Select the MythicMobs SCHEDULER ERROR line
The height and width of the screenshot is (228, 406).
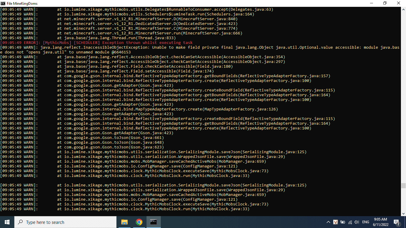click(x=96, y=43)
